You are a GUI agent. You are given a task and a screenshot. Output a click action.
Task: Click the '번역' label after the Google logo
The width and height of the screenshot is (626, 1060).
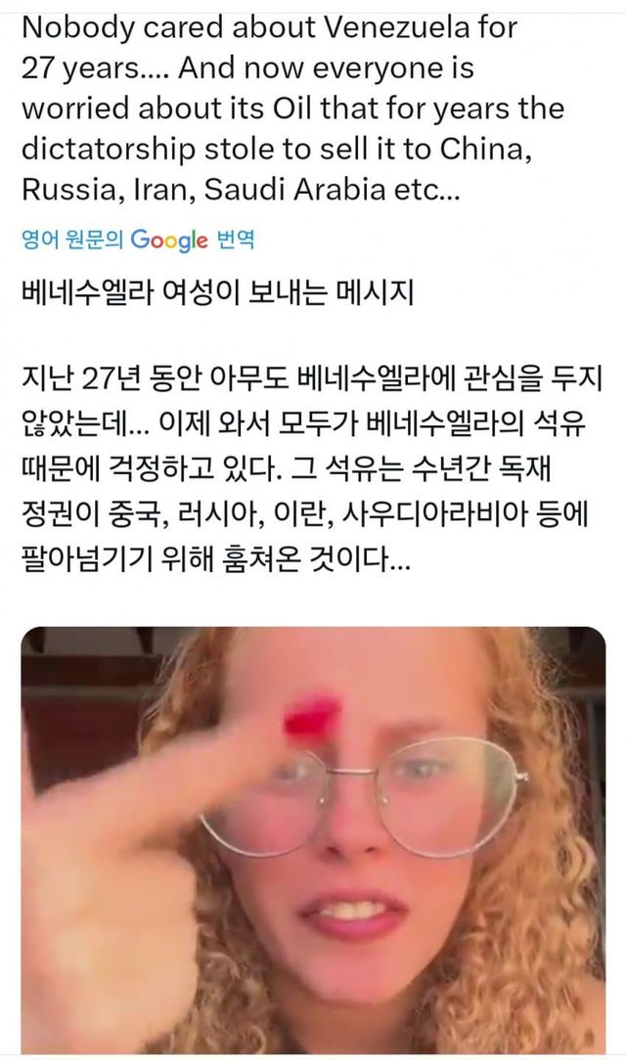[236, 240]
